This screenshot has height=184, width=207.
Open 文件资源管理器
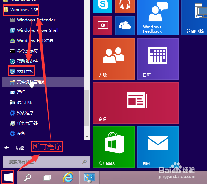click(x=43, y=82)
